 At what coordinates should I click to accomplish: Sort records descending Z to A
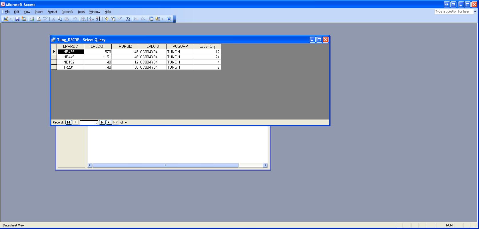point(98,19)
